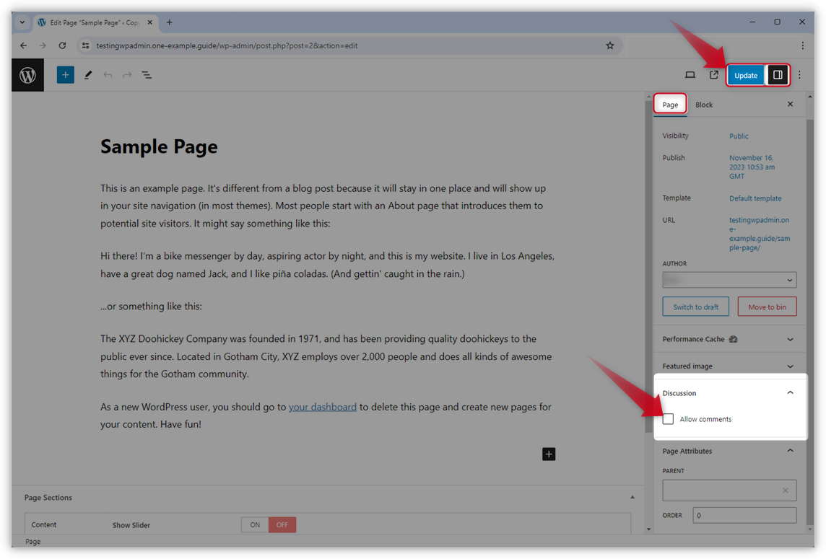Click the Redo arrow
This screenshot has height=559, width=826.
[128, 74]
